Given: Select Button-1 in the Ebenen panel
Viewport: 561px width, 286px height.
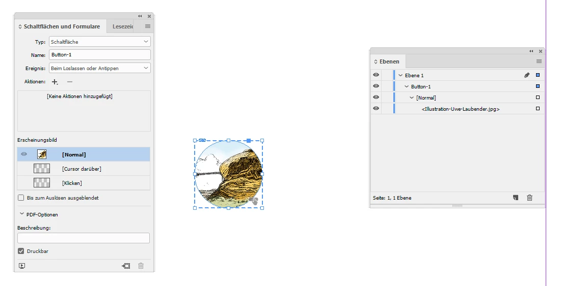Looking at the screenshot, I should pos(421,86).
